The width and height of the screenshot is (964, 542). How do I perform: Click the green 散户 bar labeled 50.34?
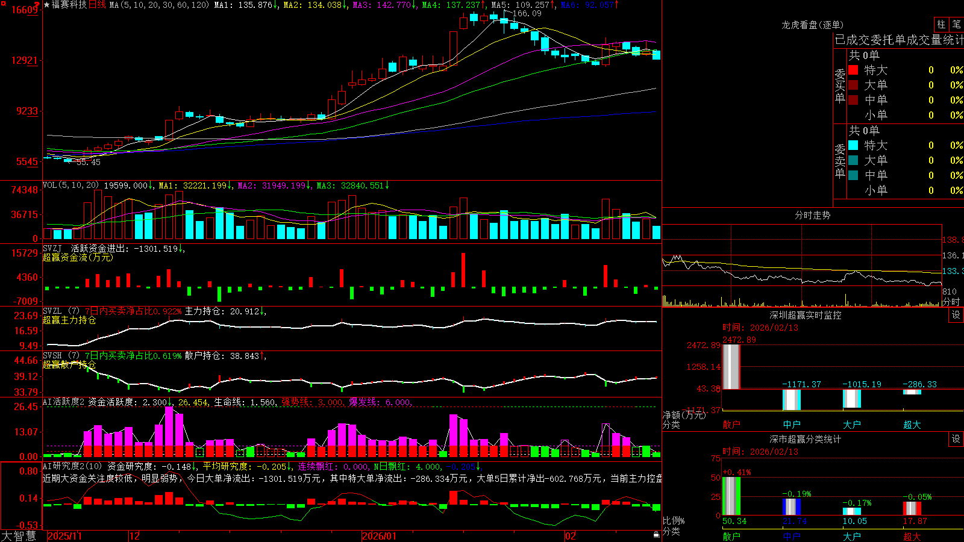(731, 496)
